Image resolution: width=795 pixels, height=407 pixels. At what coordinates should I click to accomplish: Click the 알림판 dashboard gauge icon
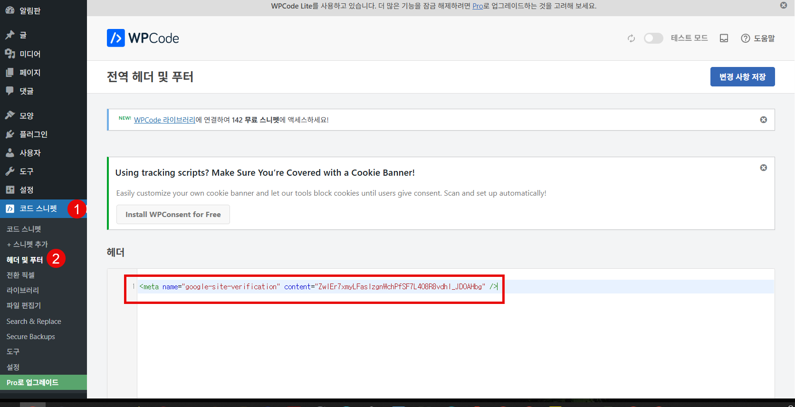point(10,10)
